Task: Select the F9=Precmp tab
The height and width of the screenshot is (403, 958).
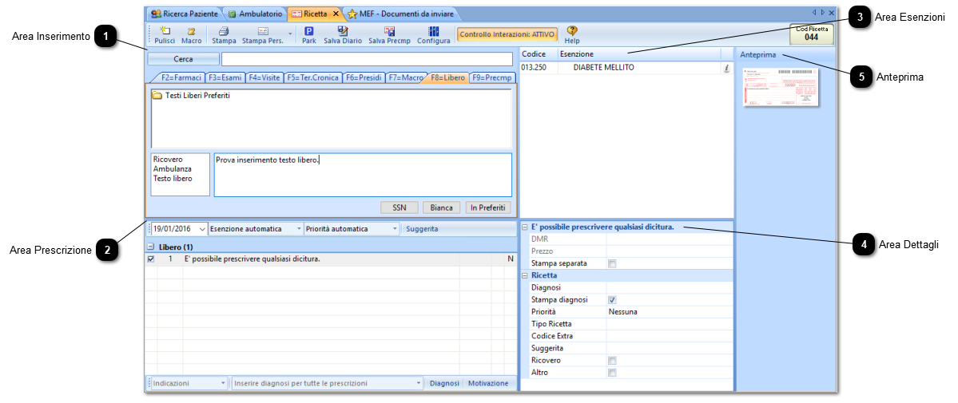Action: click(493, 77)
